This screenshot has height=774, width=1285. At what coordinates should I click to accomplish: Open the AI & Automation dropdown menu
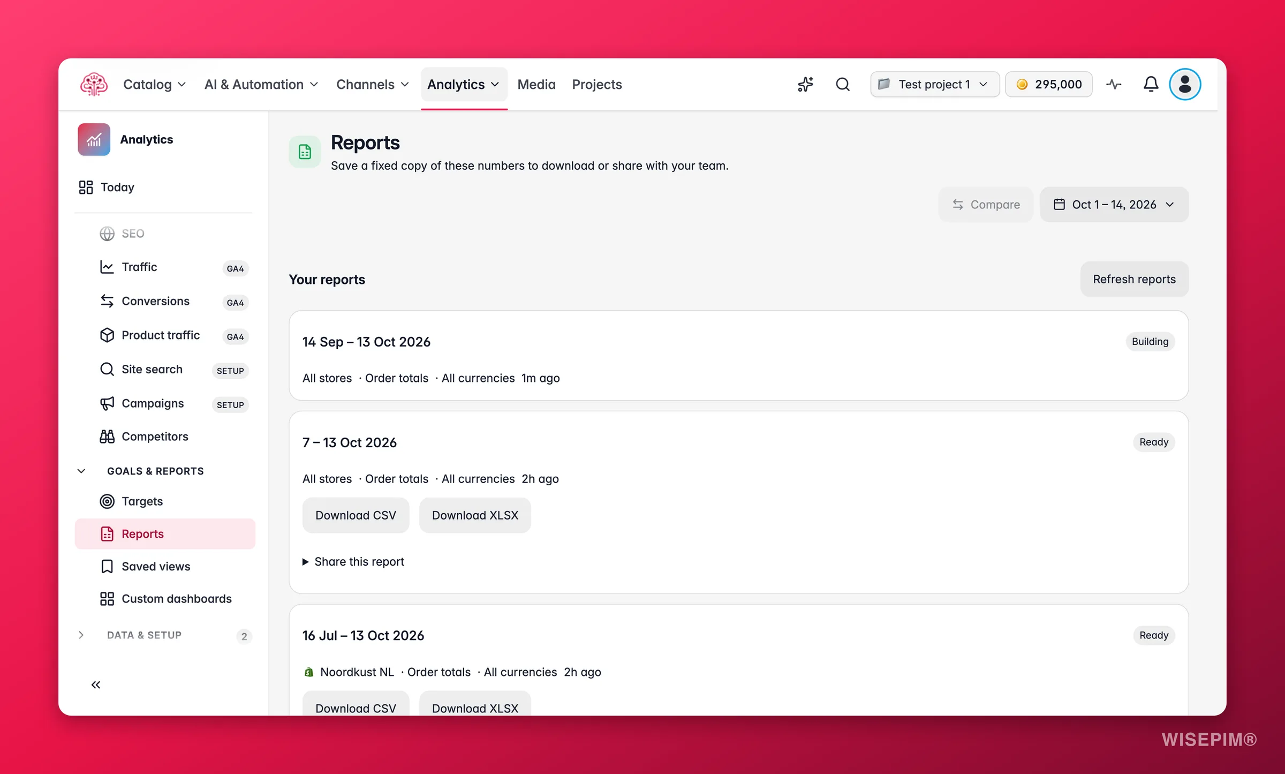point(261,85)
